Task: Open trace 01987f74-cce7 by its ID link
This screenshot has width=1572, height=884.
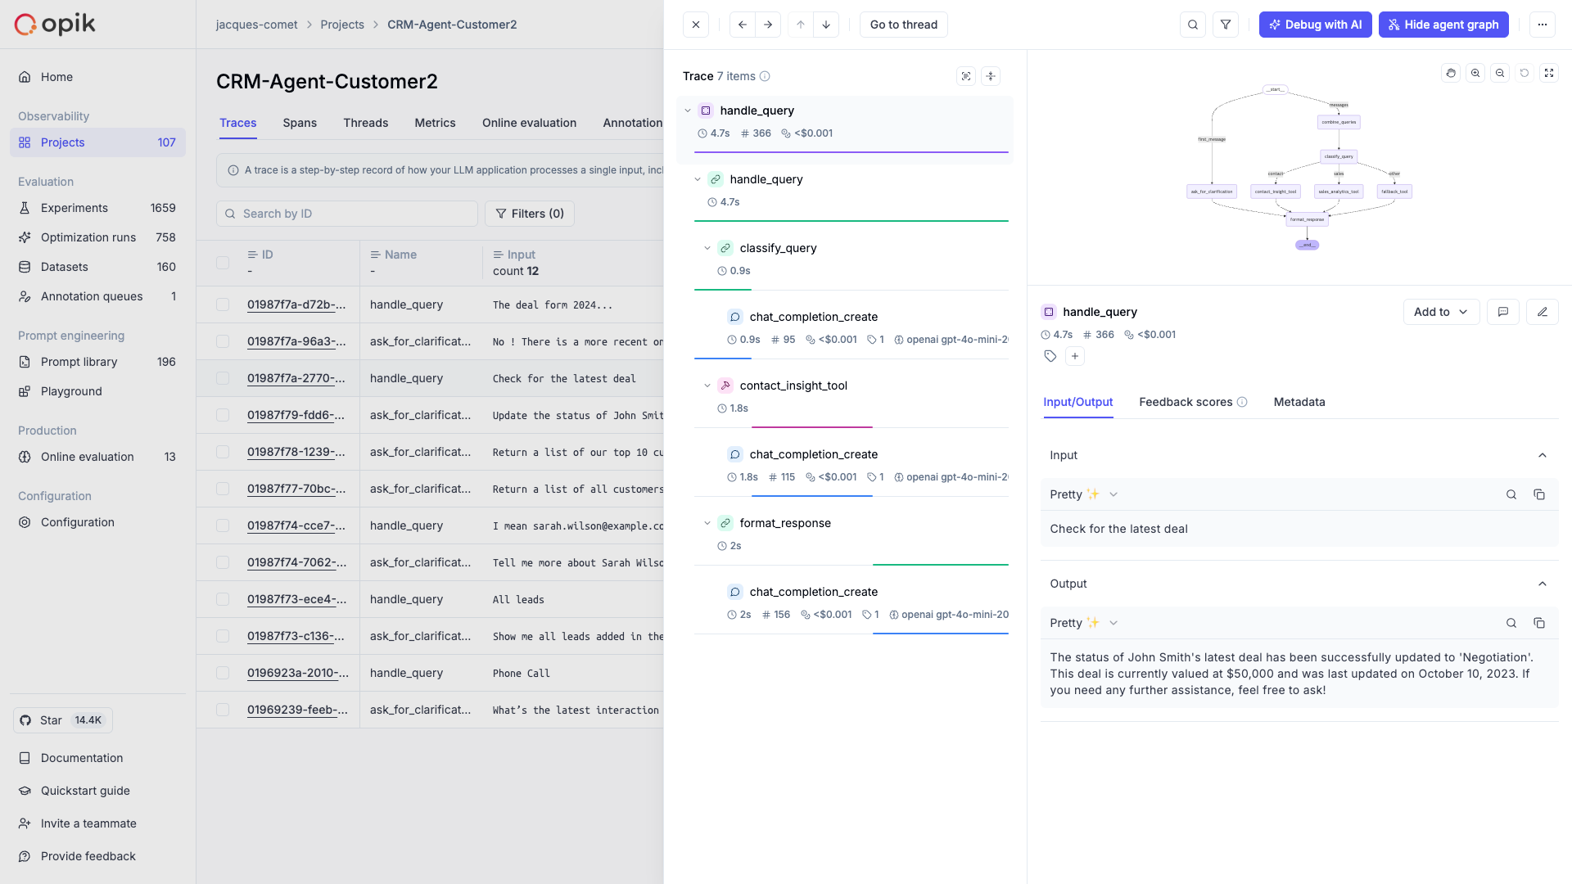Action: click(x=296, y=525)
